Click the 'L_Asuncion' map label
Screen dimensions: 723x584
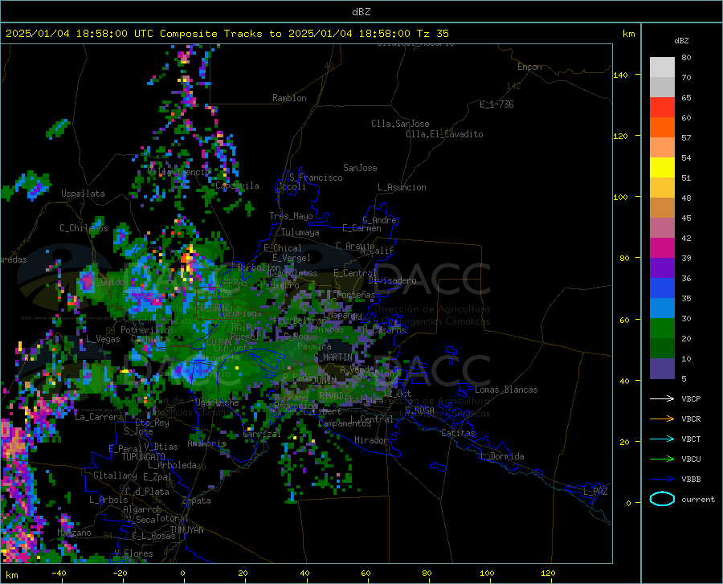(x=402, y=187)
